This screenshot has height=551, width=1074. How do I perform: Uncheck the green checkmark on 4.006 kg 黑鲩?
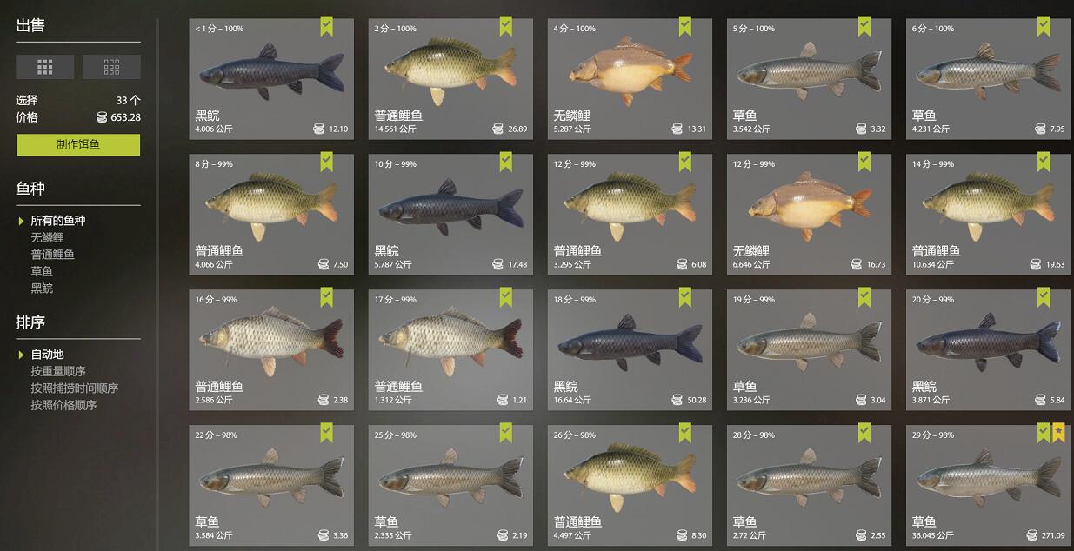pos(326,26)
